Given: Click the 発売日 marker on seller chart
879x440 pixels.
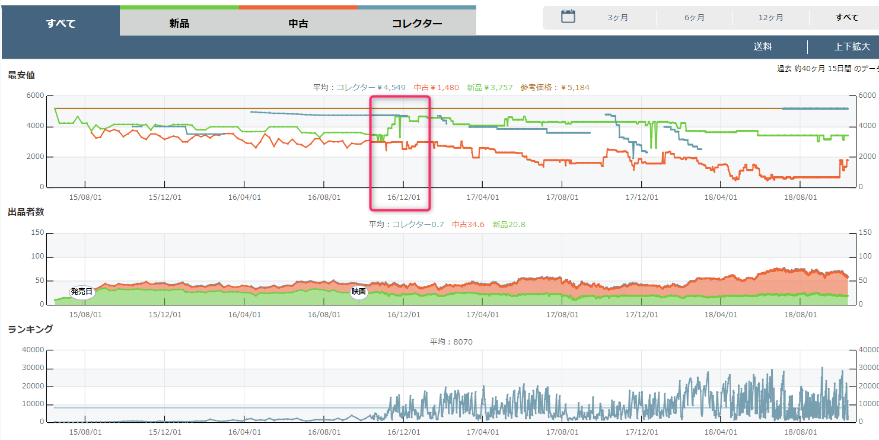Looking at the screenshot, I should pyautogui.click(x=82, y=292).
